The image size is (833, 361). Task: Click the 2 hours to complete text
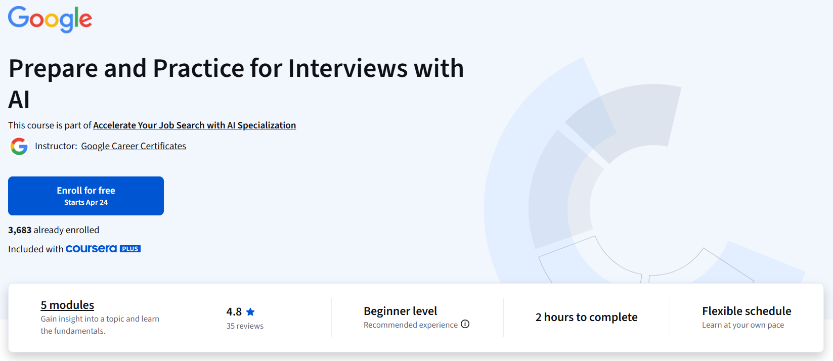[x=587, y=317]
